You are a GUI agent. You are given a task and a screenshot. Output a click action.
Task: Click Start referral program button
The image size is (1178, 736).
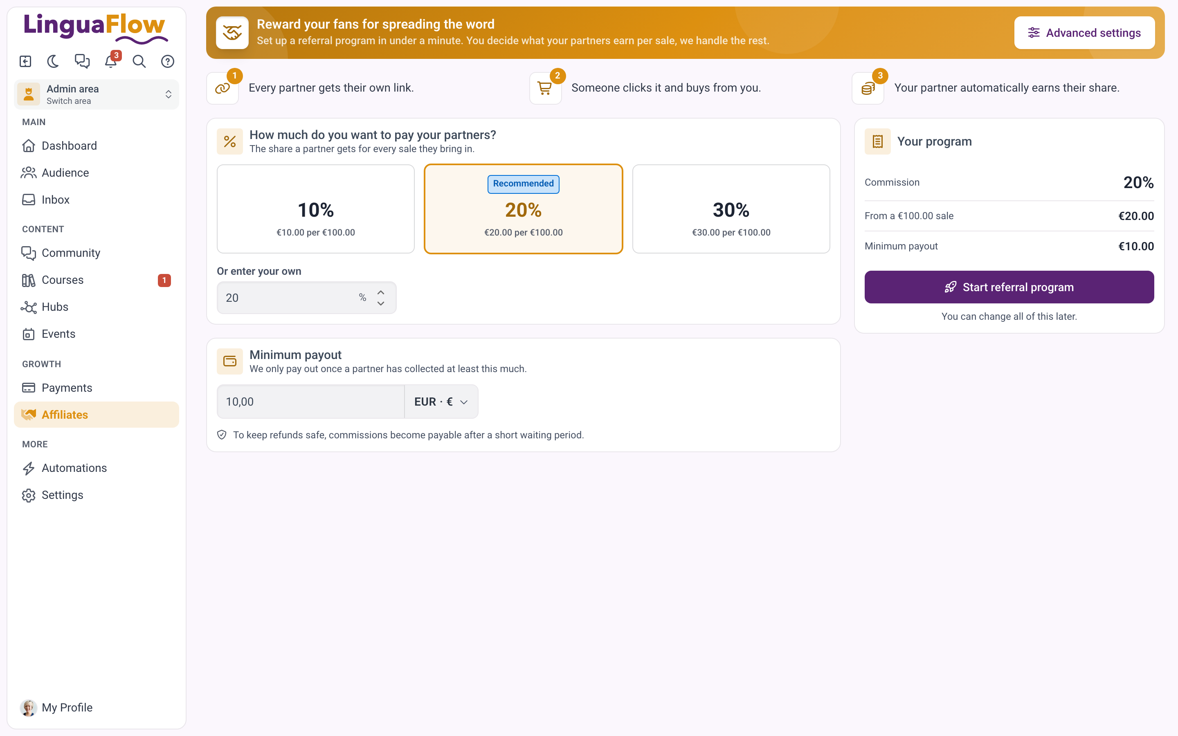1009,287
